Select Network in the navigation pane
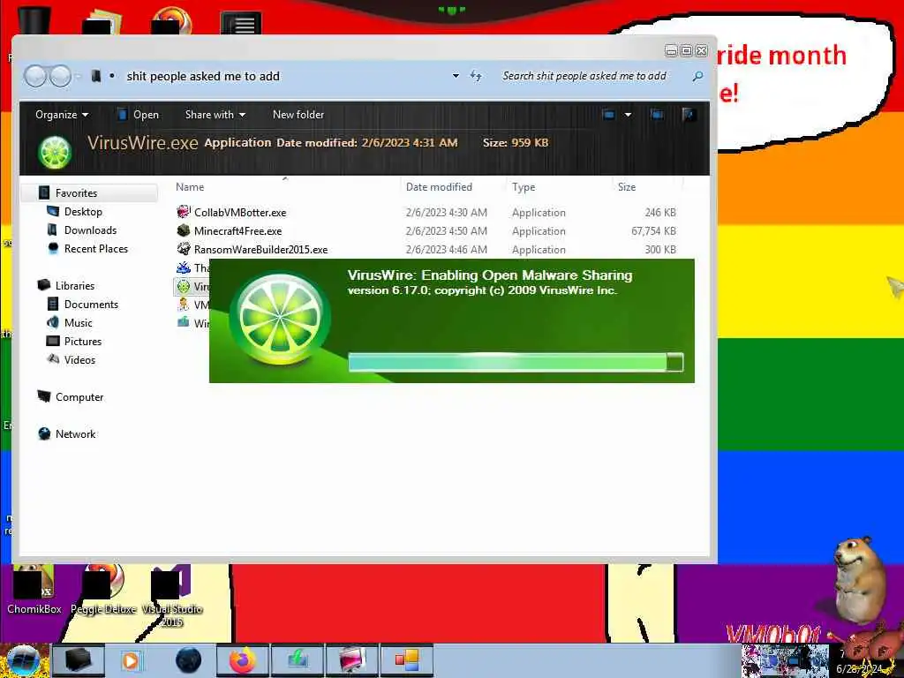The image size is (904, 678). 76,434
